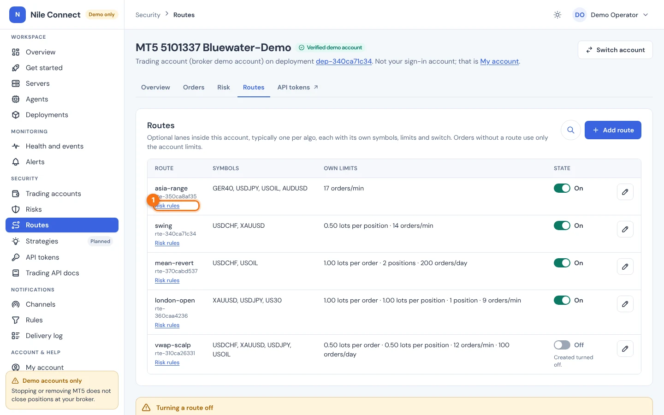Open Risks in sidebar
The image size is (664, 415).
pos(62,209)
